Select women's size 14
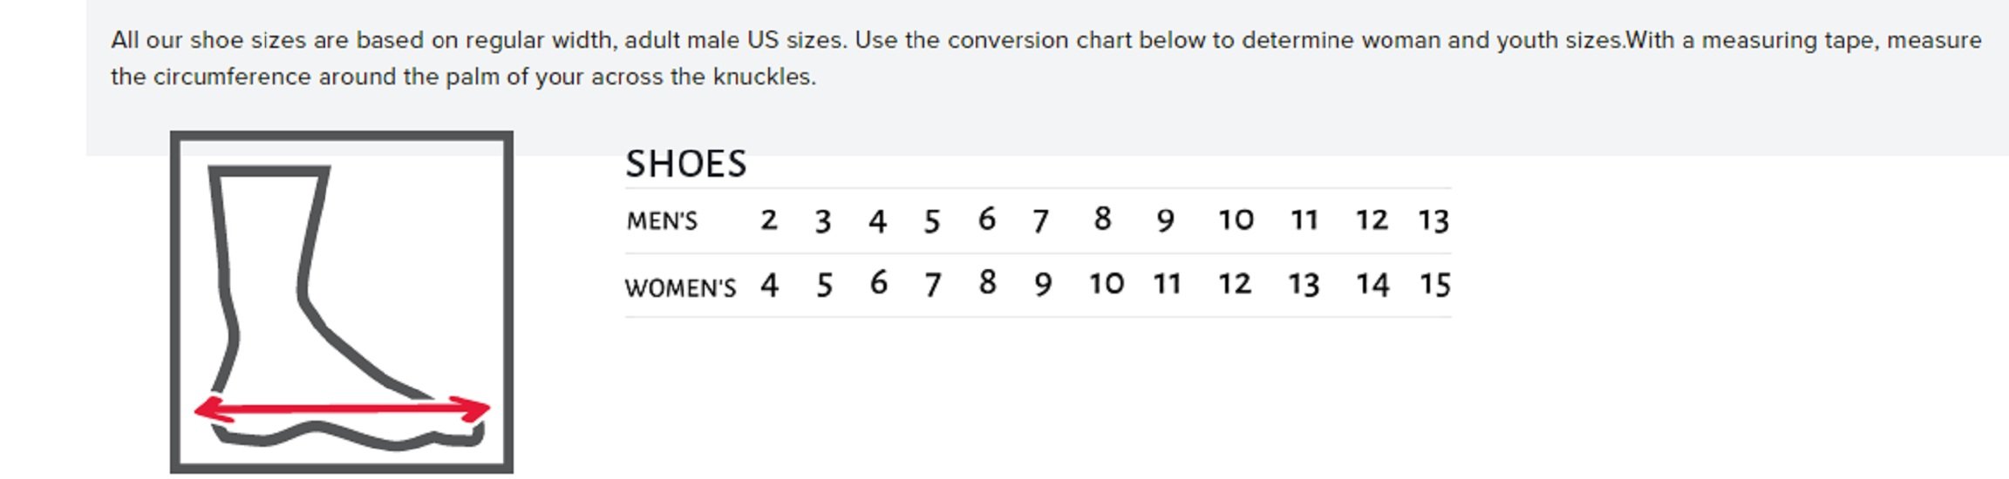Image resolution: width=2009 pixels, height=479 pixels. tap(1372, 284)
